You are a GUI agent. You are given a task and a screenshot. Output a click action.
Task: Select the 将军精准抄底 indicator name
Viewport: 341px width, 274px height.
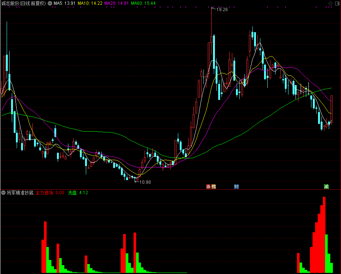pyautogui.click(x=20, y=193)
